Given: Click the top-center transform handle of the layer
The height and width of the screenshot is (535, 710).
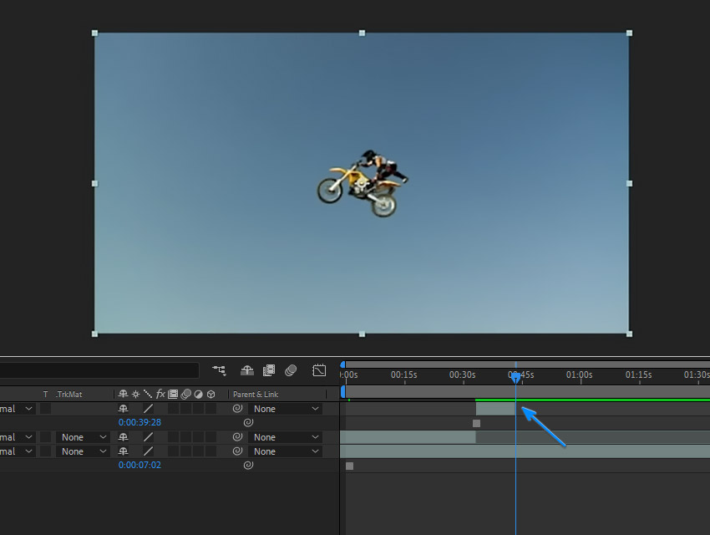Looking at the screenshot, I should 362,33.
